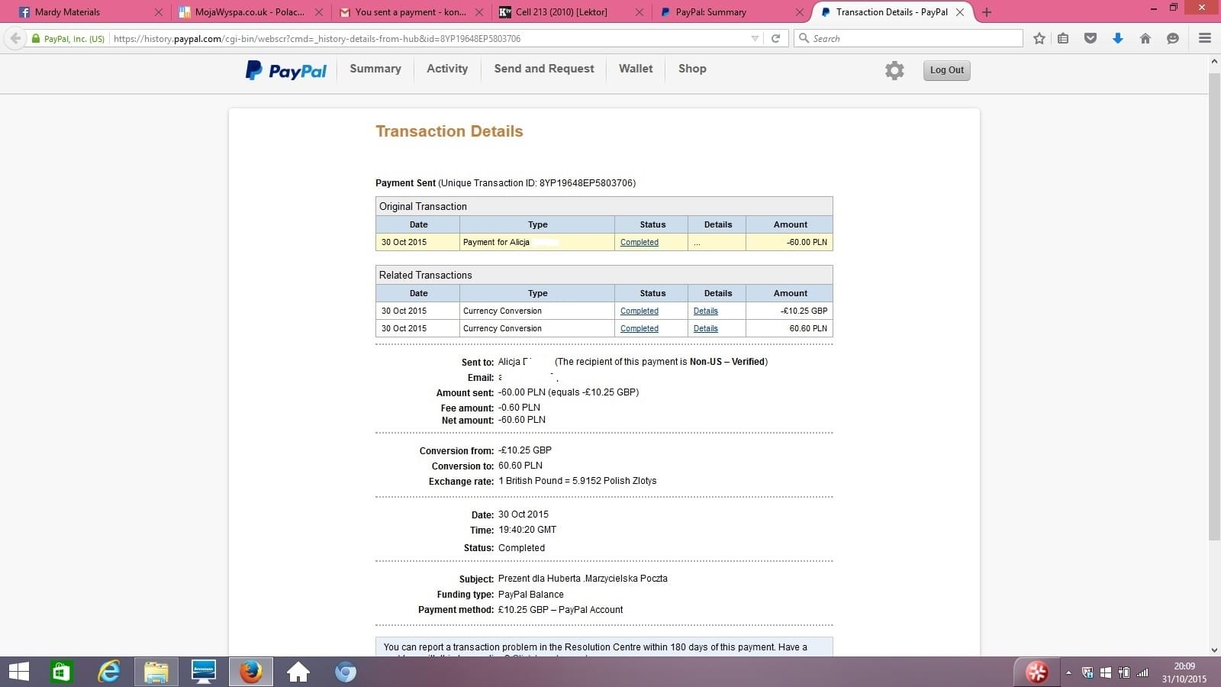Click the red round tray application icon
The width and height of the screenshot is (1221, 687).
pos(1036,672)
